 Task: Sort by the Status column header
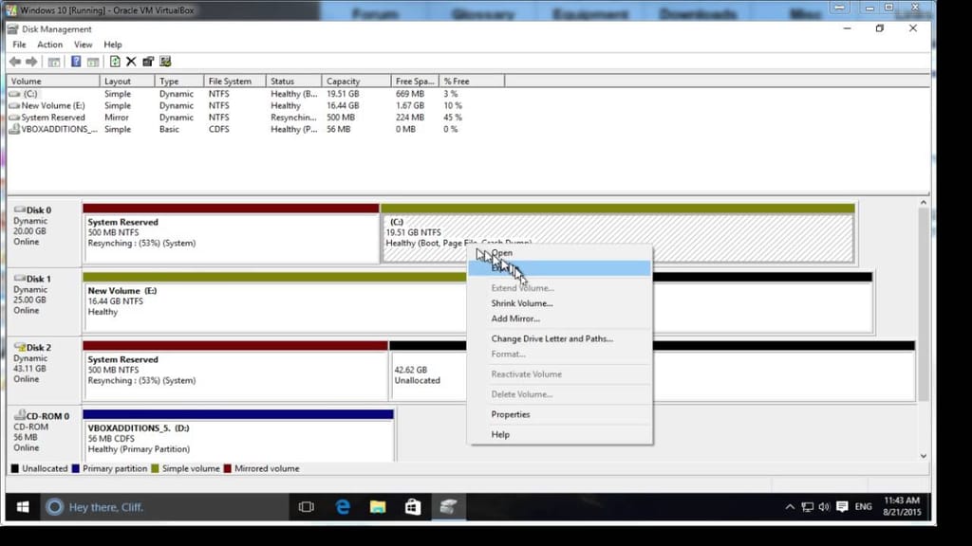click(294, 82)
